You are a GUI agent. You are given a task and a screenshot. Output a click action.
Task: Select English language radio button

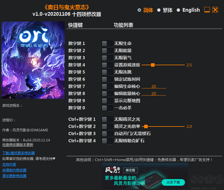[x=178, y=10]
